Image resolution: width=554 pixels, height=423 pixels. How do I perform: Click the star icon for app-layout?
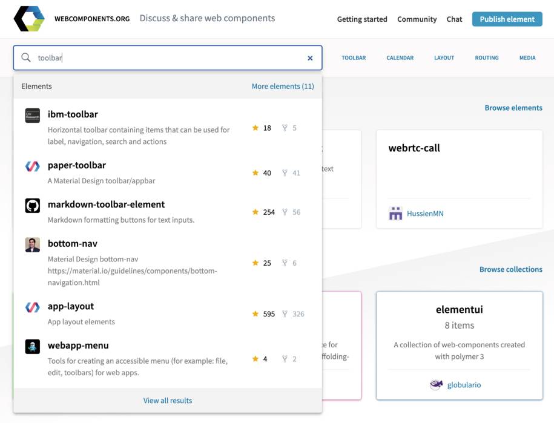point(256,313)
